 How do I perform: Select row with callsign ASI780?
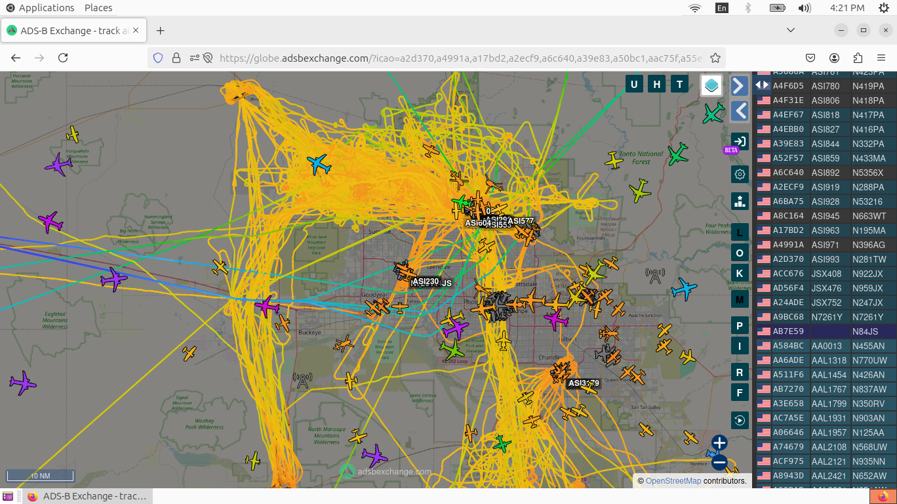[826, 86]
